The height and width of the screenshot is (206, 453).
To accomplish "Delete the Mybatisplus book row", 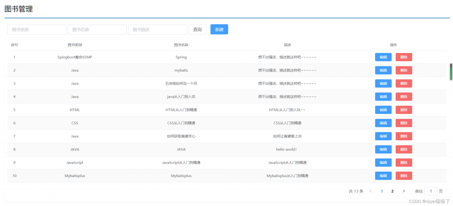I will 404,176.
